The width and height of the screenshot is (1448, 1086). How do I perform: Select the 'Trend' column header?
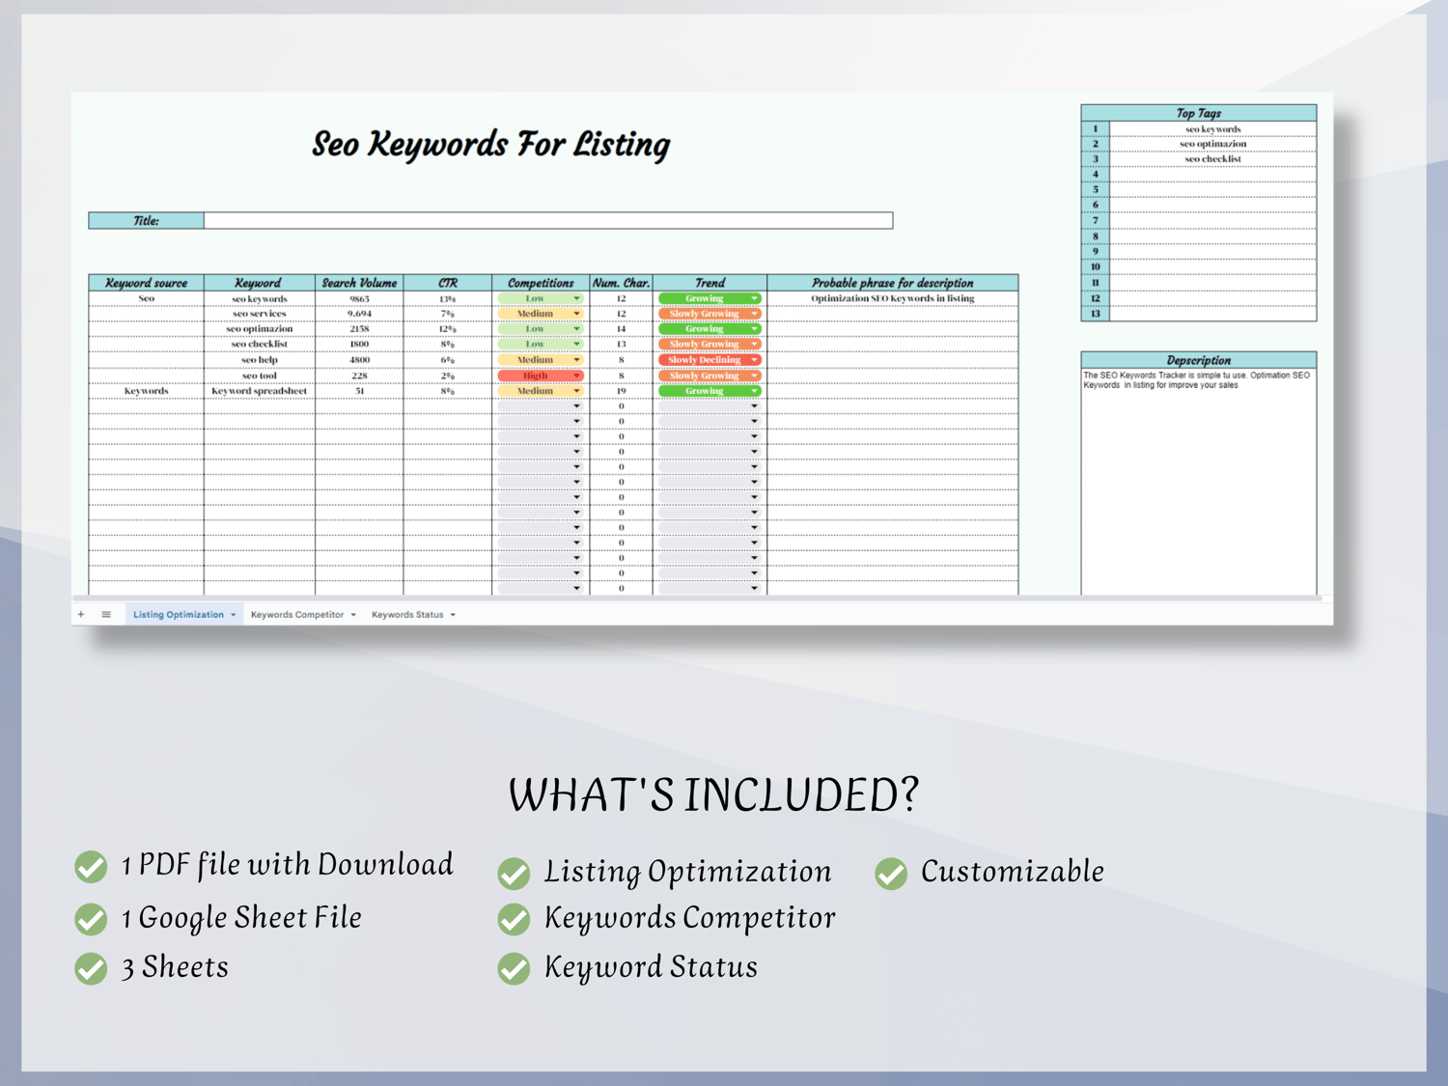click(x=710, y=283)
